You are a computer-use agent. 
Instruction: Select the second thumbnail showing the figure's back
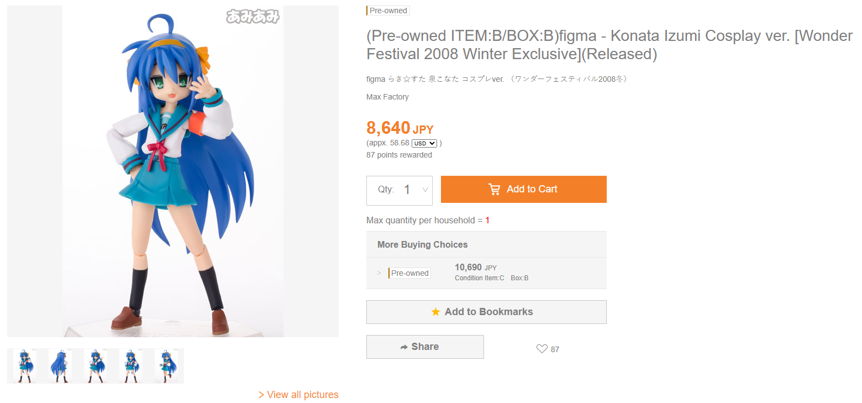coord(60,366)
